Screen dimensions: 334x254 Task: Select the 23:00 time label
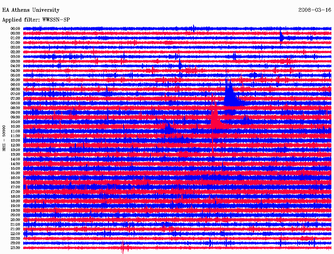(15, 243)
